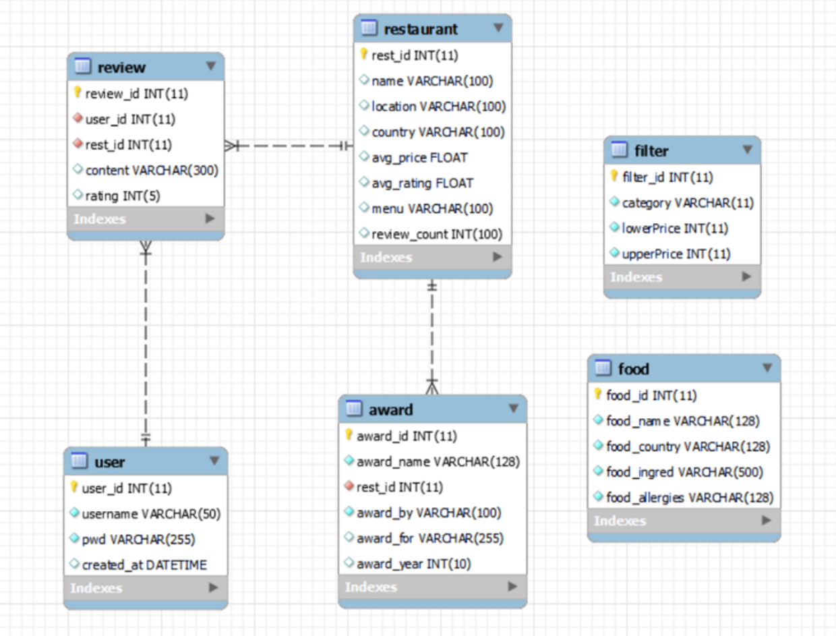
Task: Click the food table icon
Action: [x=603, y=368]
